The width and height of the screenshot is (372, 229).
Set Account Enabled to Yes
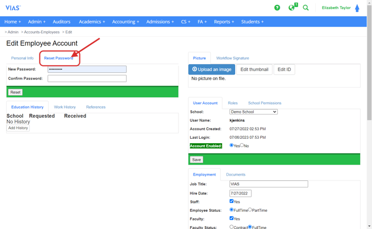click(231, 145)
